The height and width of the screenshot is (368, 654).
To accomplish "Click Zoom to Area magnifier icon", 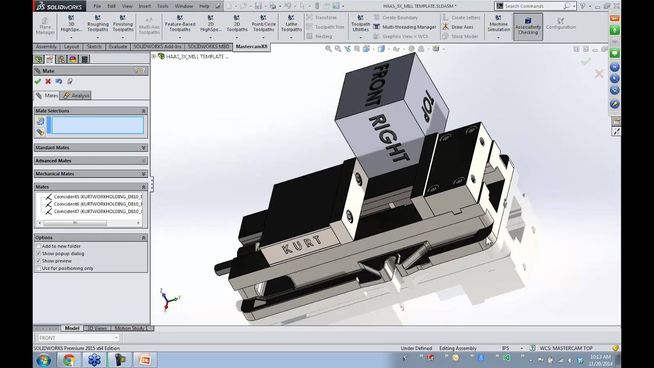I will [x=338, y=49].
